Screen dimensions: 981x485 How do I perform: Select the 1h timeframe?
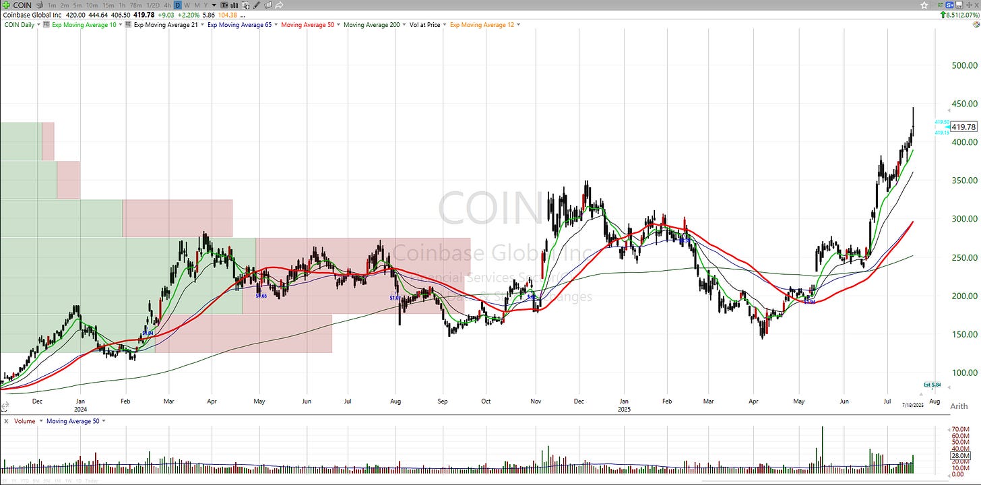tap(122, 5)
